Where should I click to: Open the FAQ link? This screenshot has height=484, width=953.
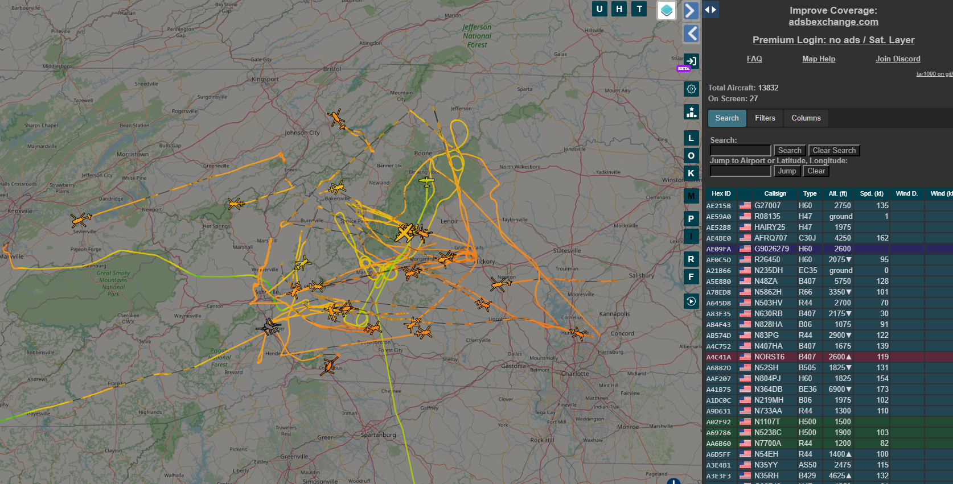pos(754,59)
